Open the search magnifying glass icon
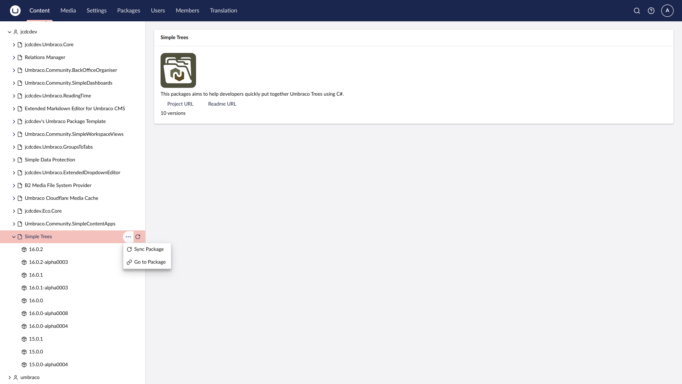682x384 pixels. pyautogui.click(x=637, y=11)
